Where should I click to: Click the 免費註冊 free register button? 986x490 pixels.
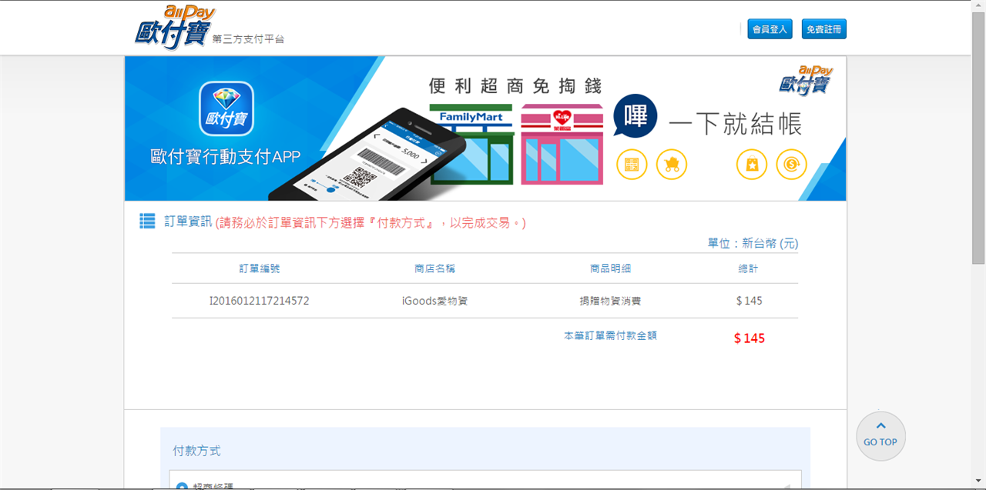(823, 29)
